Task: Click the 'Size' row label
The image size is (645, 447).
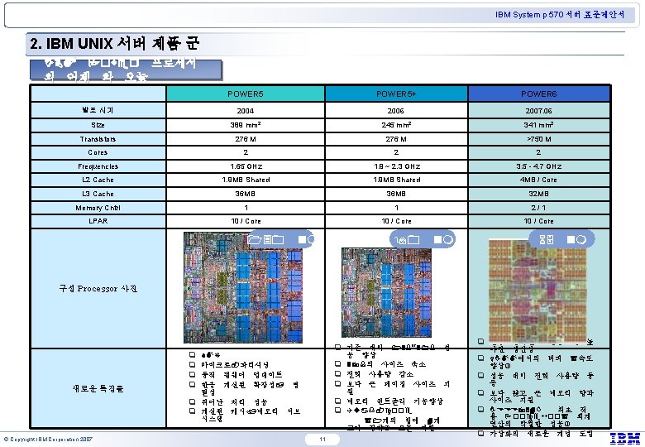Action: pos(98,125)
